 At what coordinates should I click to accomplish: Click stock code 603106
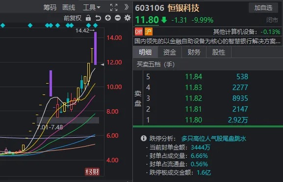pyautogui.click(x=150, y=8)
